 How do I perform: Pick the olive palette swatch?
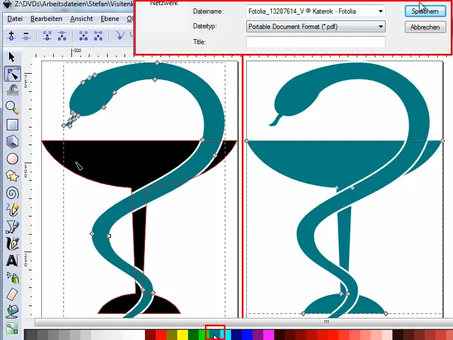click(172, 335)
